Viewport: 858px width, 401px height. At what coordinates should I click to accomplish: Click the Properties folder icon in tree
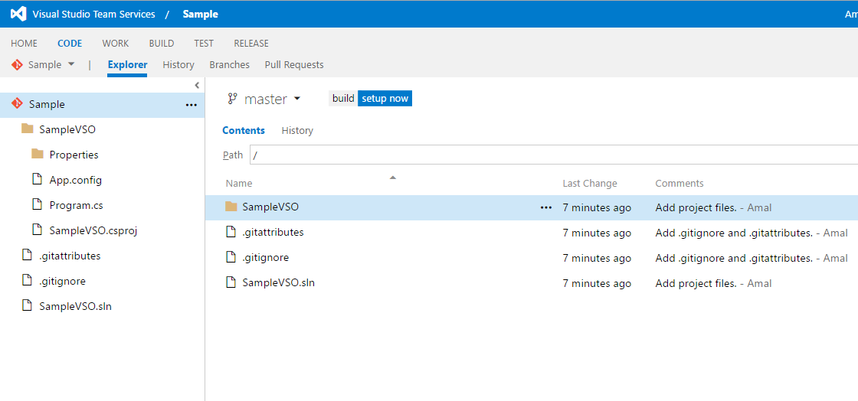38,155
